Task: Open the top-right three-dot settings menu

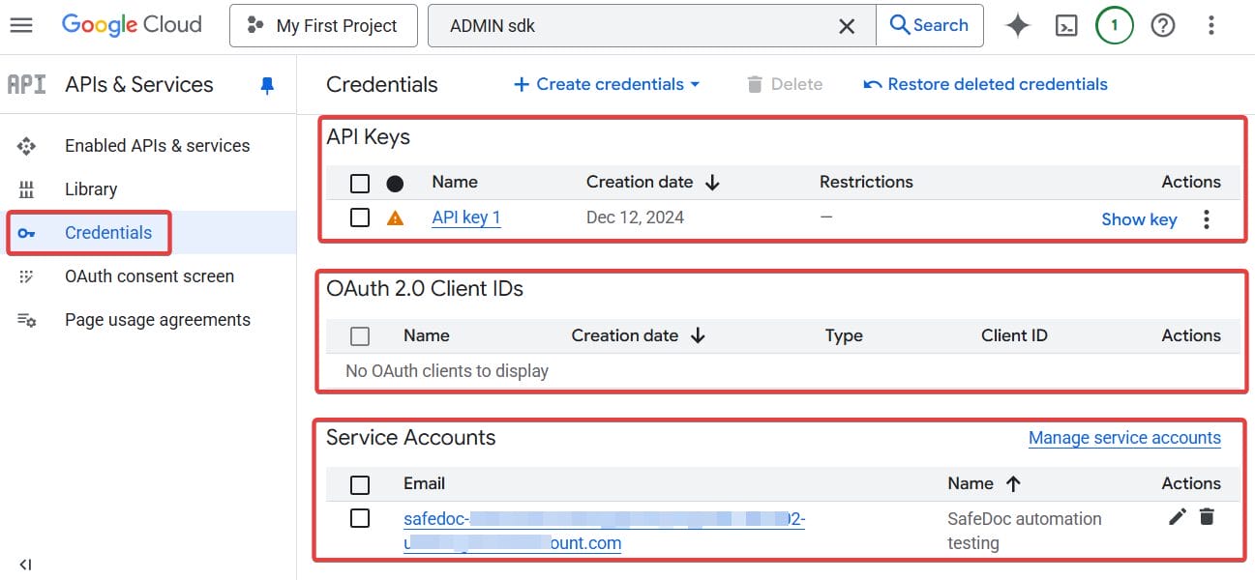Action: pyautogui.click(x=1210, y=26)
